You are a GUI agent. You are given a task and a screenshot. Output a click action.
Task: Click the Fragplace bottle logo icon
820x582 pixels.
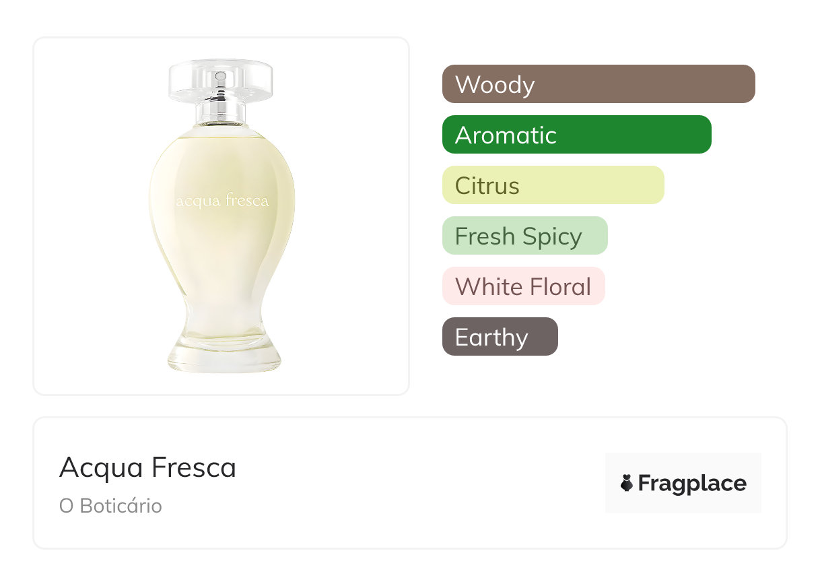point(627,483)
